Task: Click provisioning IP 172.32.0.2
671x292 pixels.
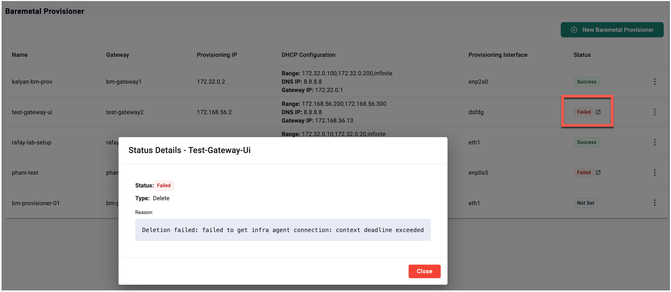Action: pos(211,82)
